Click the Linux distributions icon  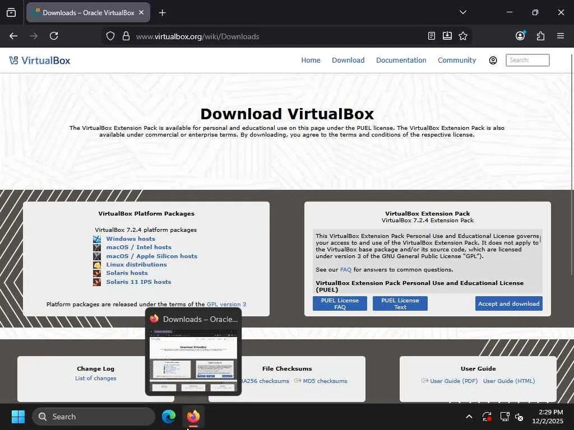(96, 265)
